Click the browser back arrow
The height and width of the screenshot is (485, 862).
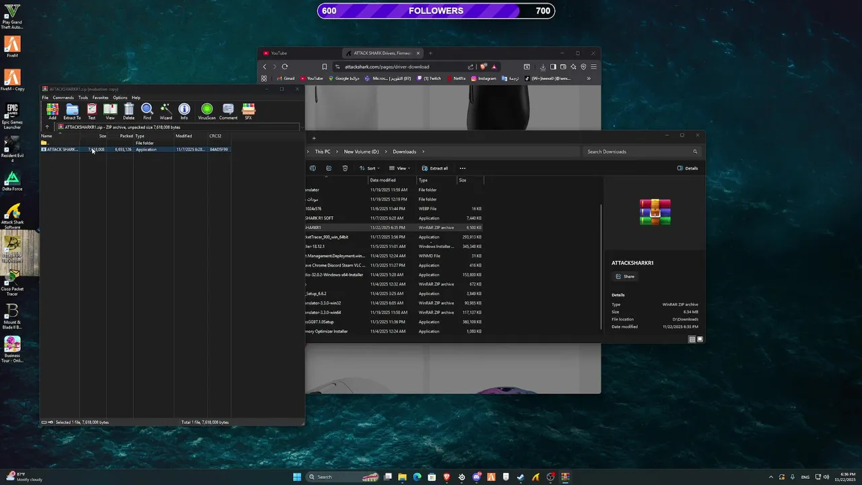(x=265, y=67)
